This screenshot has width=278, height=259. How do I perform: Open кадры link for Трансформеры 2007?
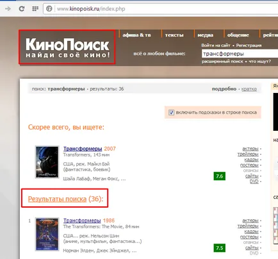[251, 160]
